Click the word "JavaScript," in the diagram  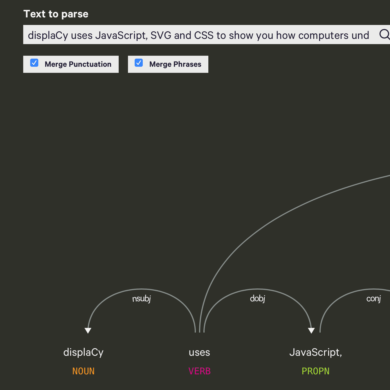coord(316,352)
